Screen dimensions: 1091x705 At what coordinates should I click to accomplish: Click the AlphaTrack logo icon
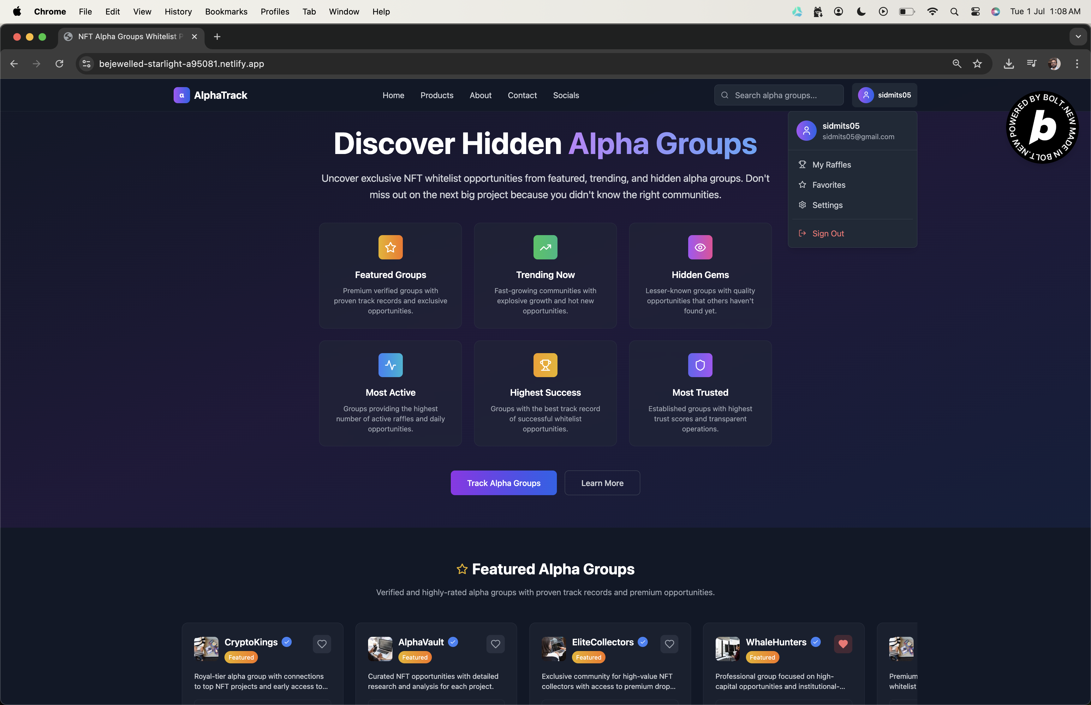[x=181, y=95]
